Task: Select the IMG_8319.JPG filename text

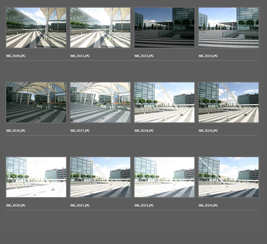Action: (208, 131)
